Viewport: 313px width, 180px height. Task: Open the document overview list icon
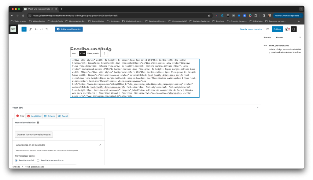[x=47, y=29]
